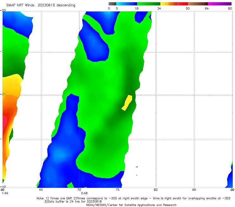235x207 pixels.
Task: Click the red high-wind area at left edge
Action: [x=5, y=123]
